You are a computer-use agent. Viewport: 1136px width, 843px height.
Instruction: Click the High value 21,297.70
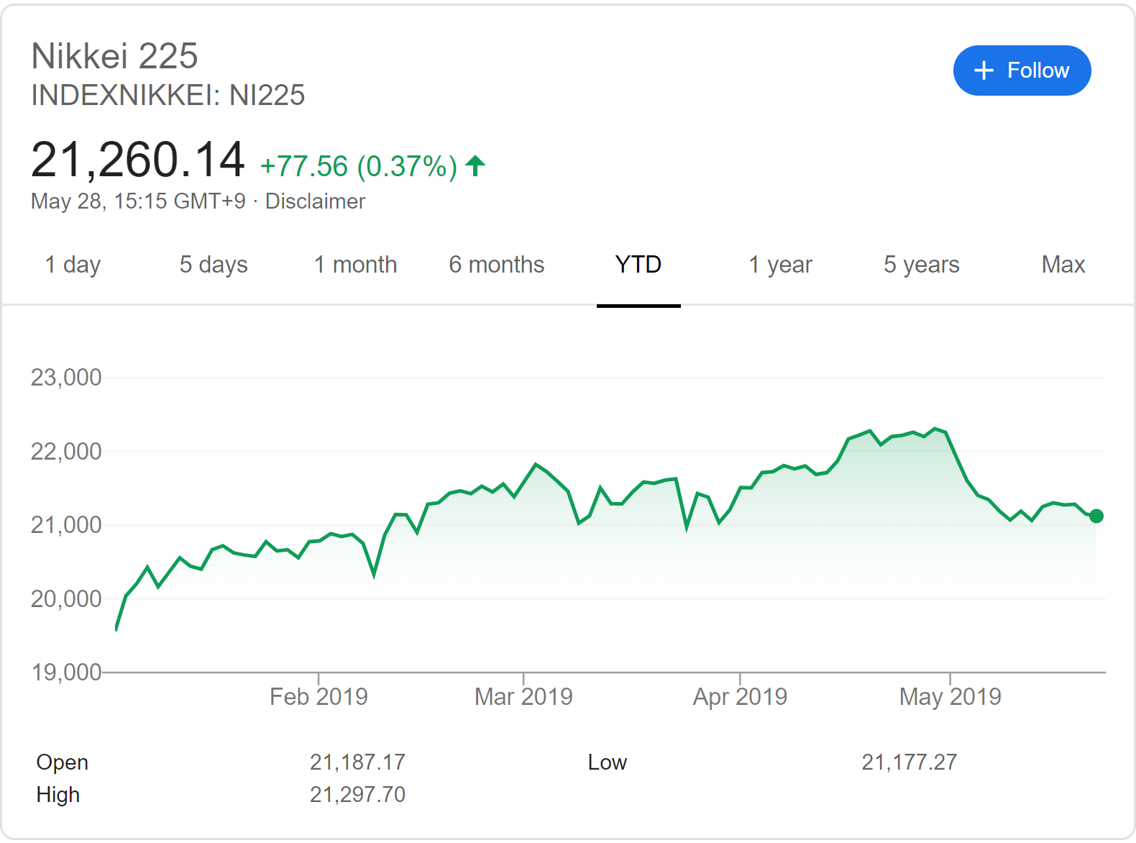tap(357, 795)
